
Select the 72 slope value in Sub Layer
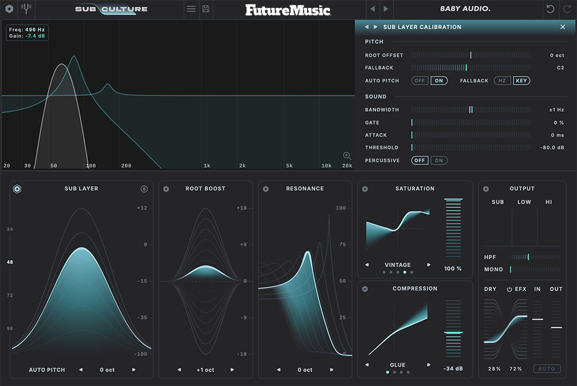[10, 296]
